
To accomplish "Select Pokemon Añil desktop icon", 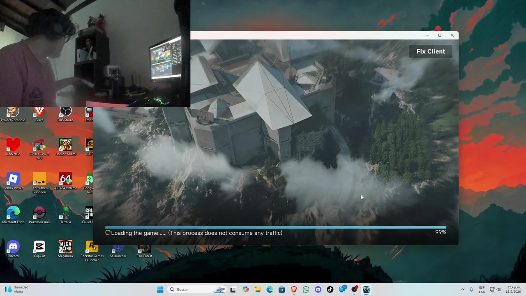I will point(39,215).
